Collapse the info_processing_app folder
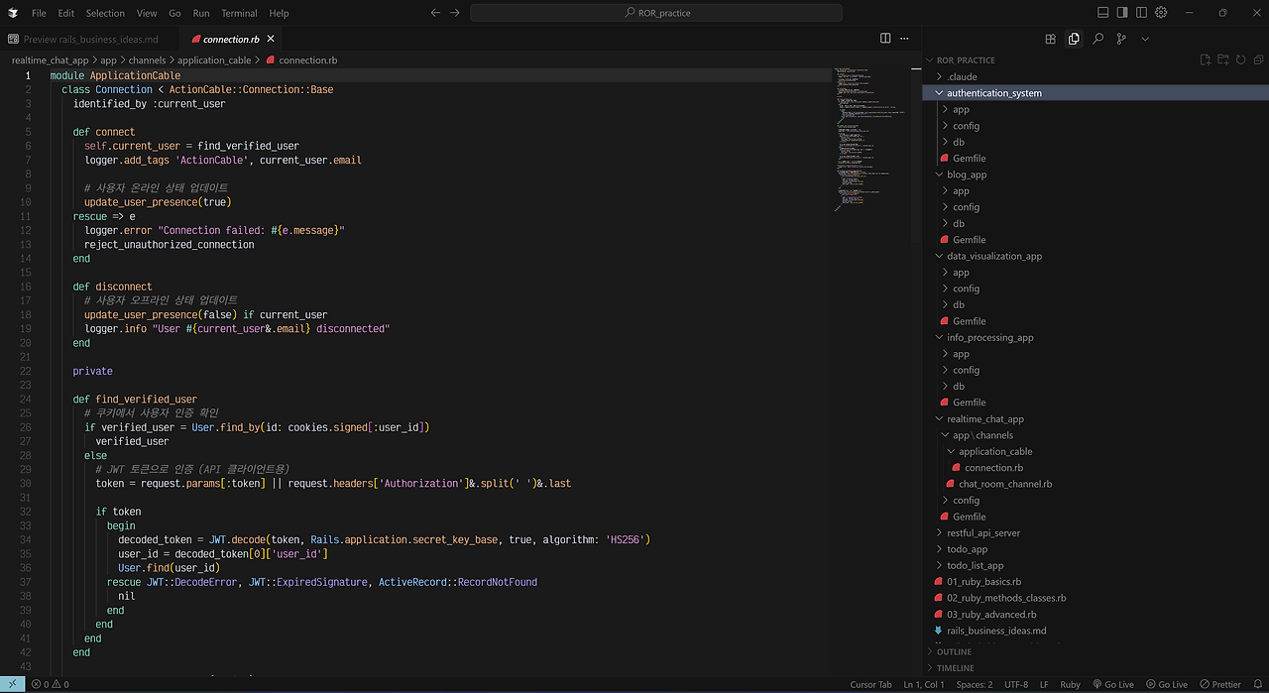This screenshot has width=1269, height=693. (1096, 337)
